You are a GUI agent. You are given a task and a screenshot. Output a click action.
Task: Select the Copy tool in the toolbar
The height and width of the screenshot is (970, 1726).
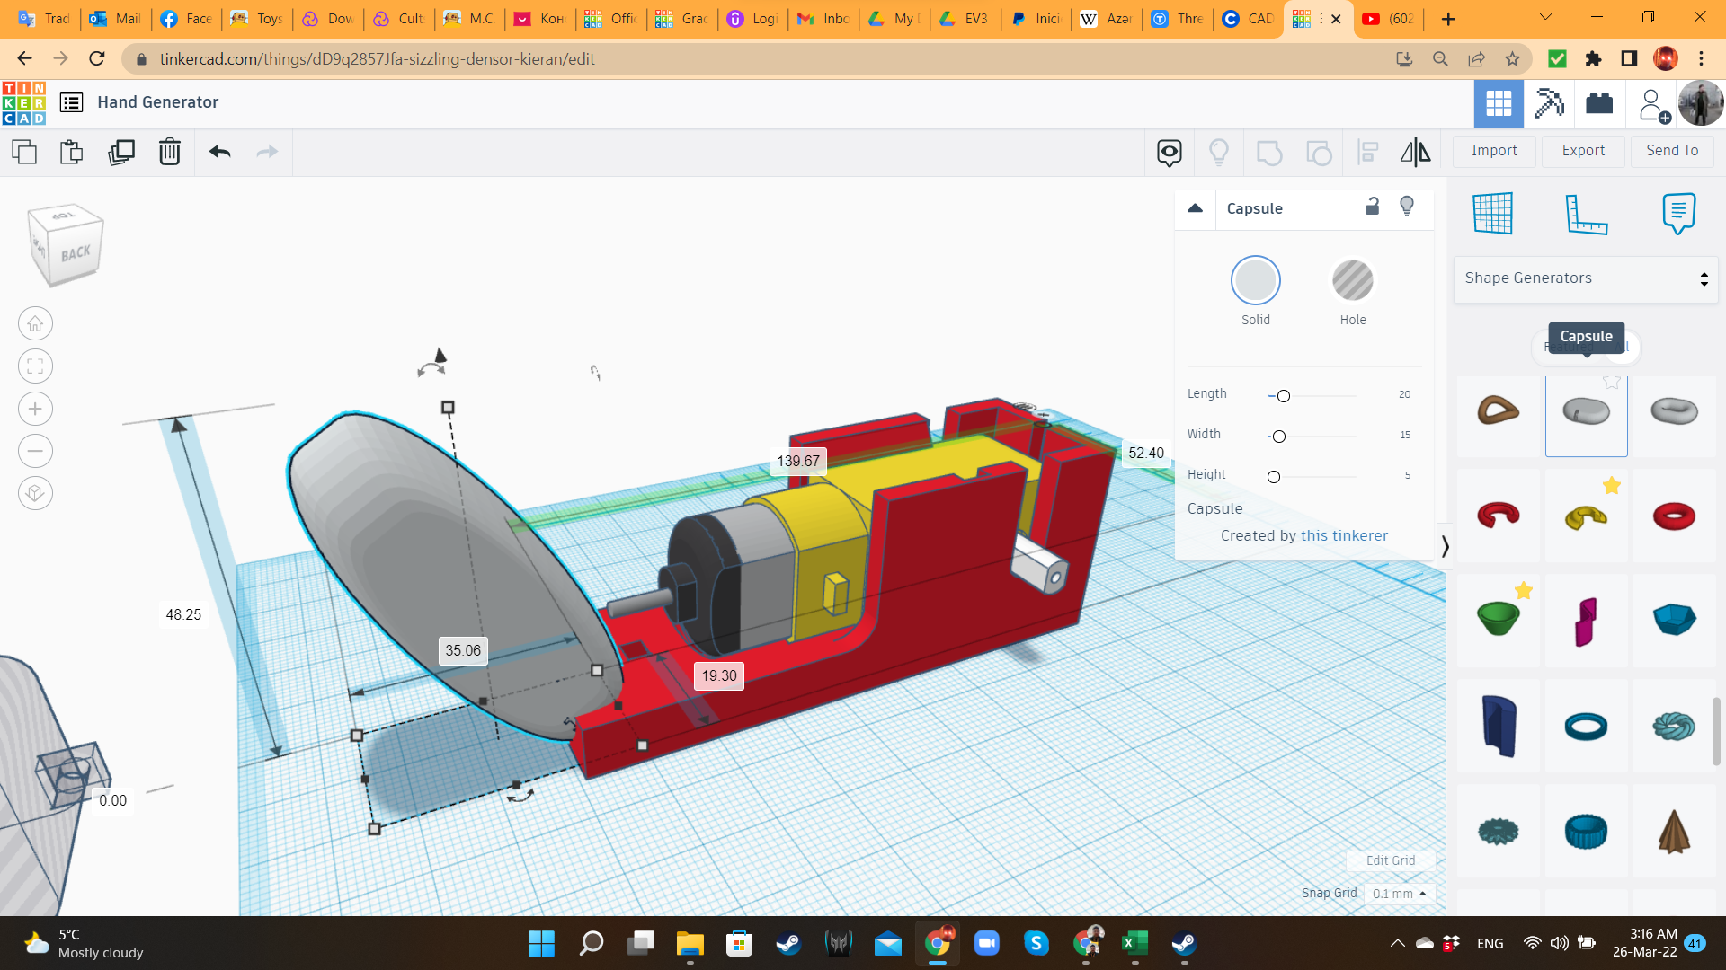[x=23, y=152]
